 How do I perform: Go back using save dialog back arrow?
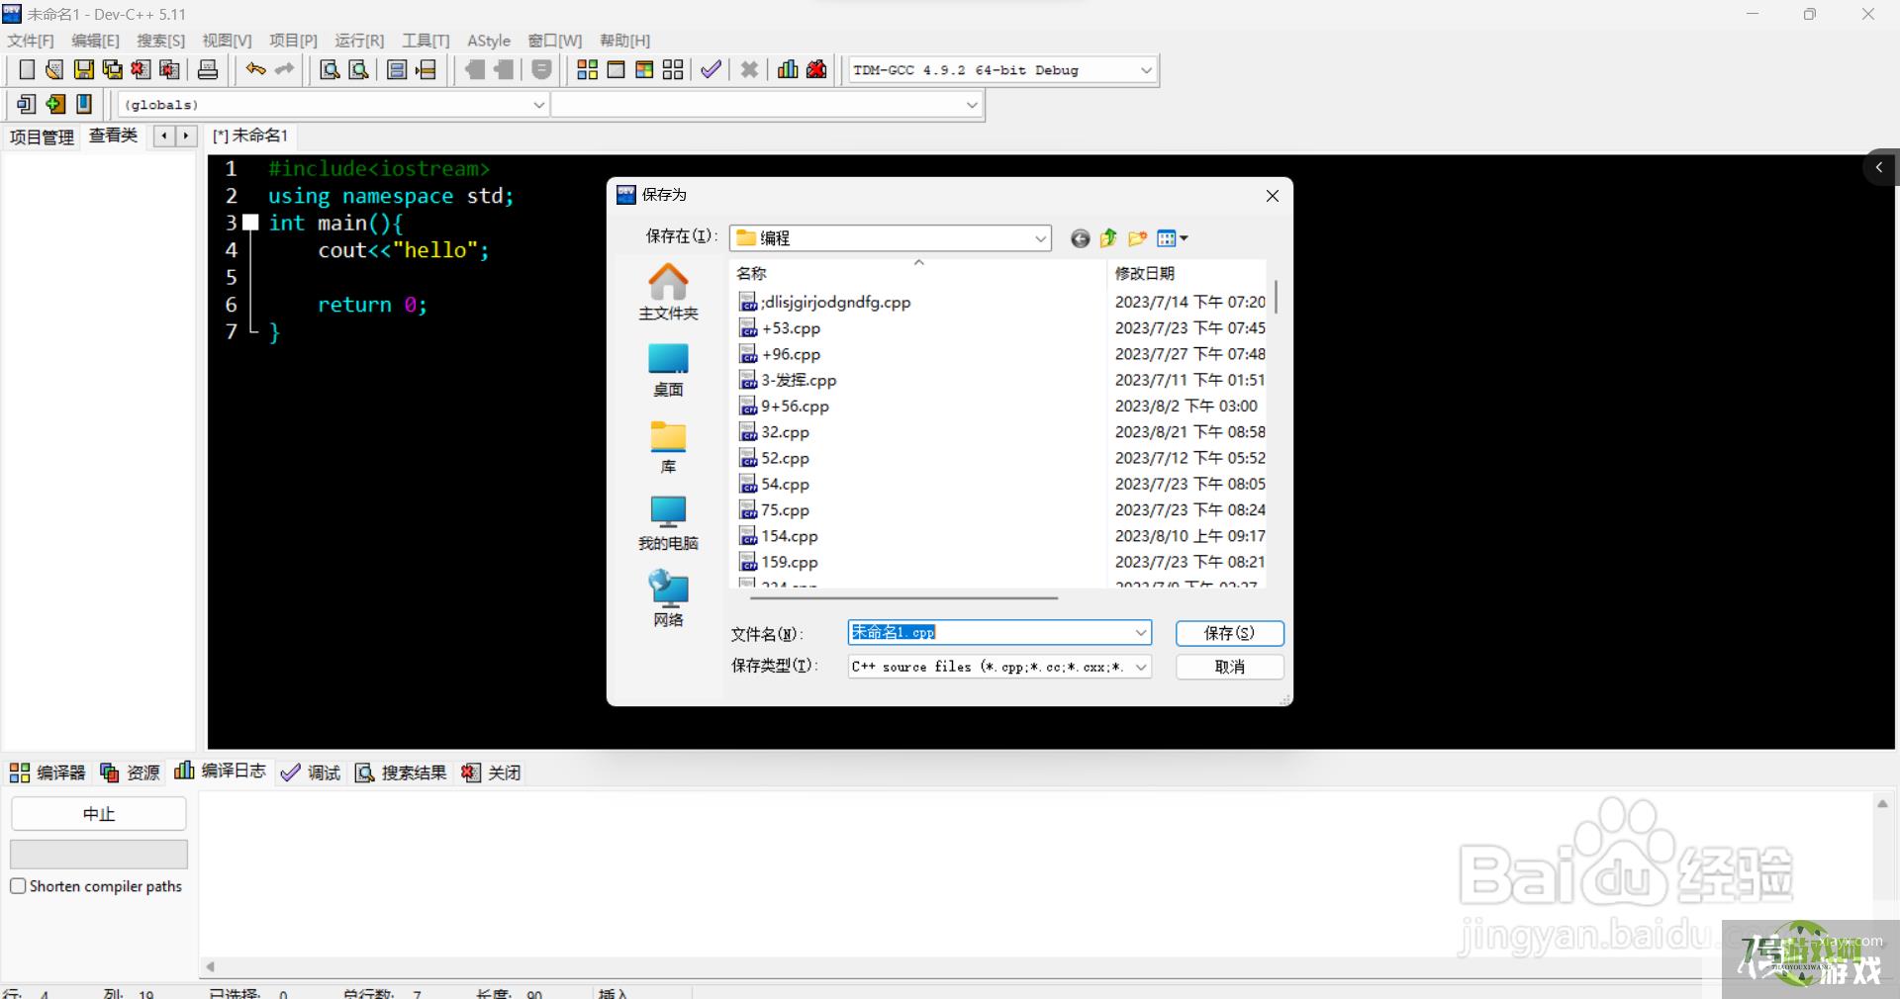click(1081, 238)
